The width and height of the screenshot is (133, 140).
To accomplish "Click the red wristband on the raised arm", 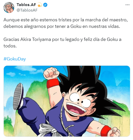I will (53, 84).
